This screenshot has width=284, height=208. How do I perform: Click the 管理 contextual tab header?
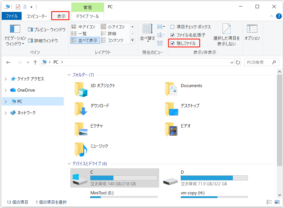(88, 7)
